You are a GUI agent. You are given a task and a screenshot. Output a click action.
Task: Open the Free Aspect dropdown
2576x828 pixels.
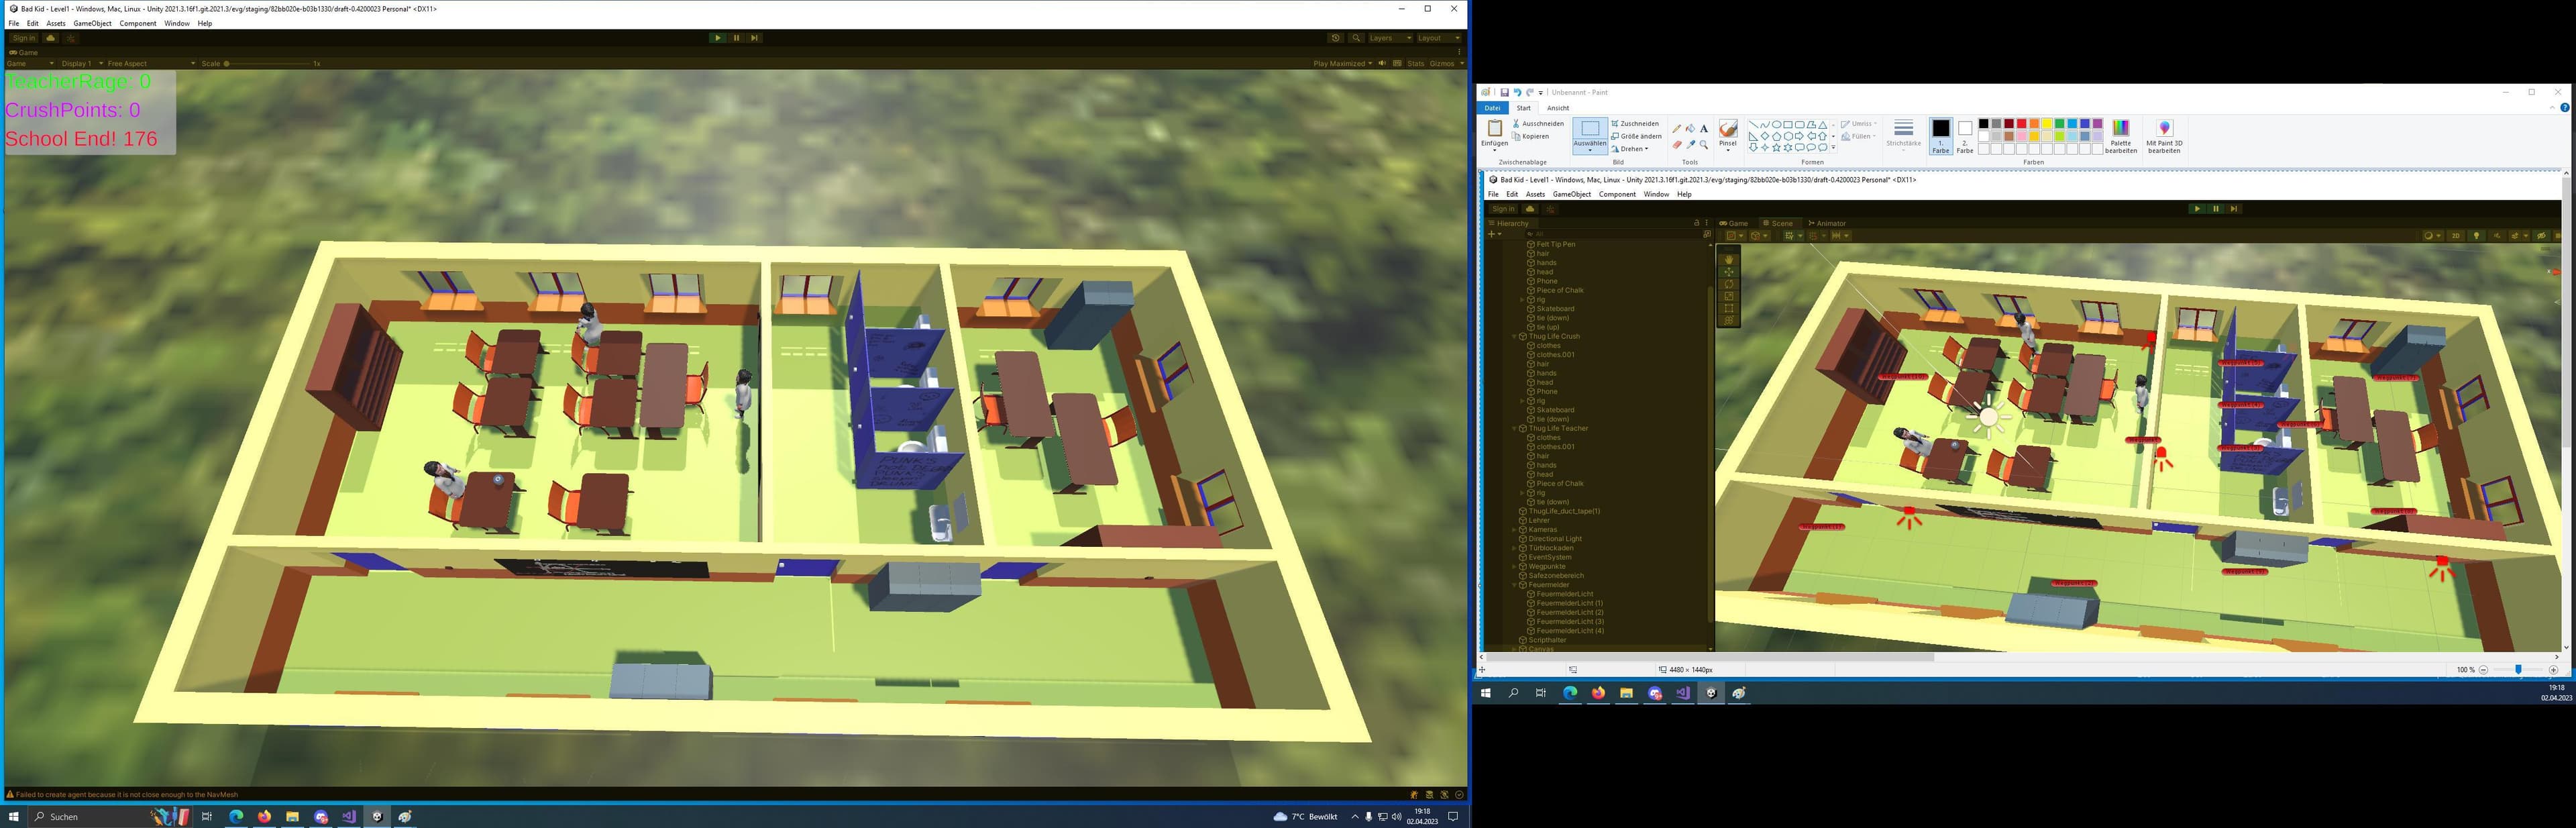click(x=151, y=64)
